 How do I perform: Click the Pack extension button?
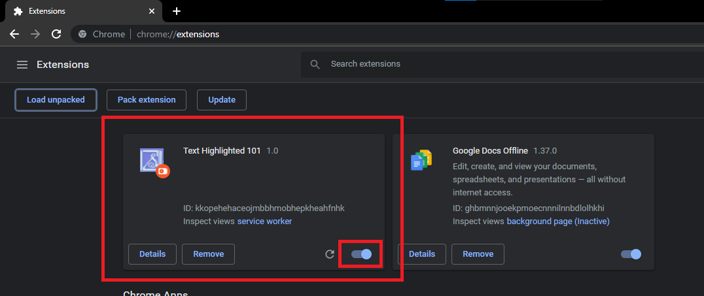pyautogui.click(x=147, y=99)
